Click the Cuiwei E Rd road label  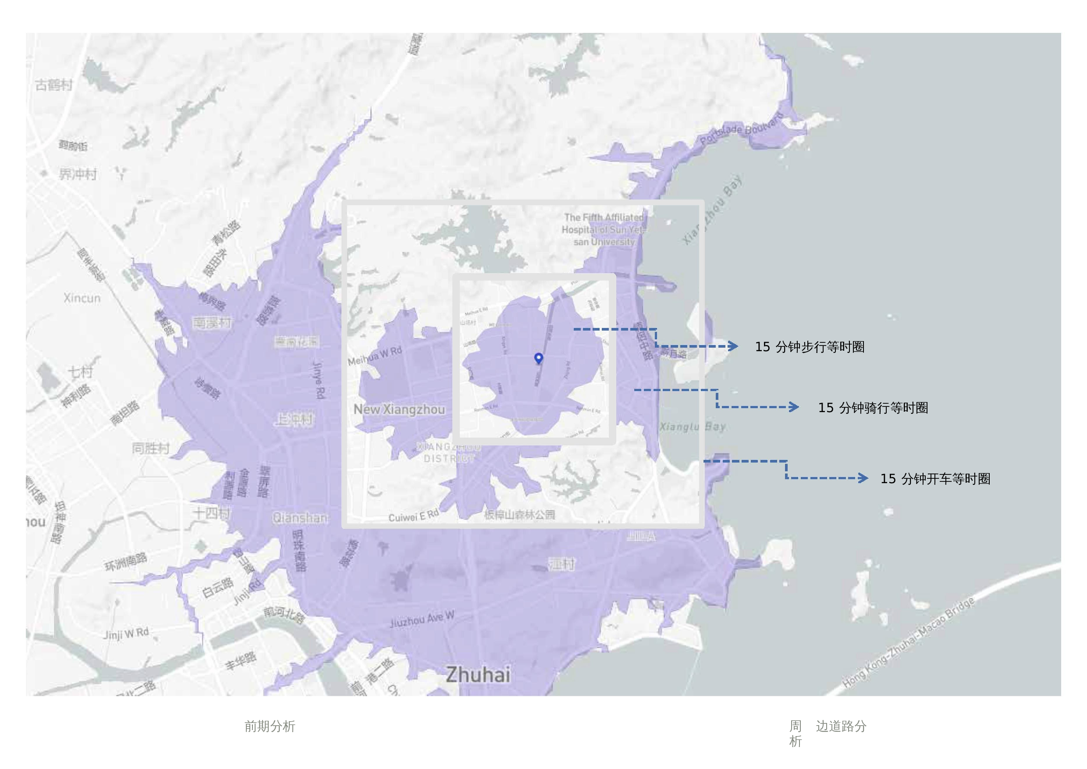[413, 516]
